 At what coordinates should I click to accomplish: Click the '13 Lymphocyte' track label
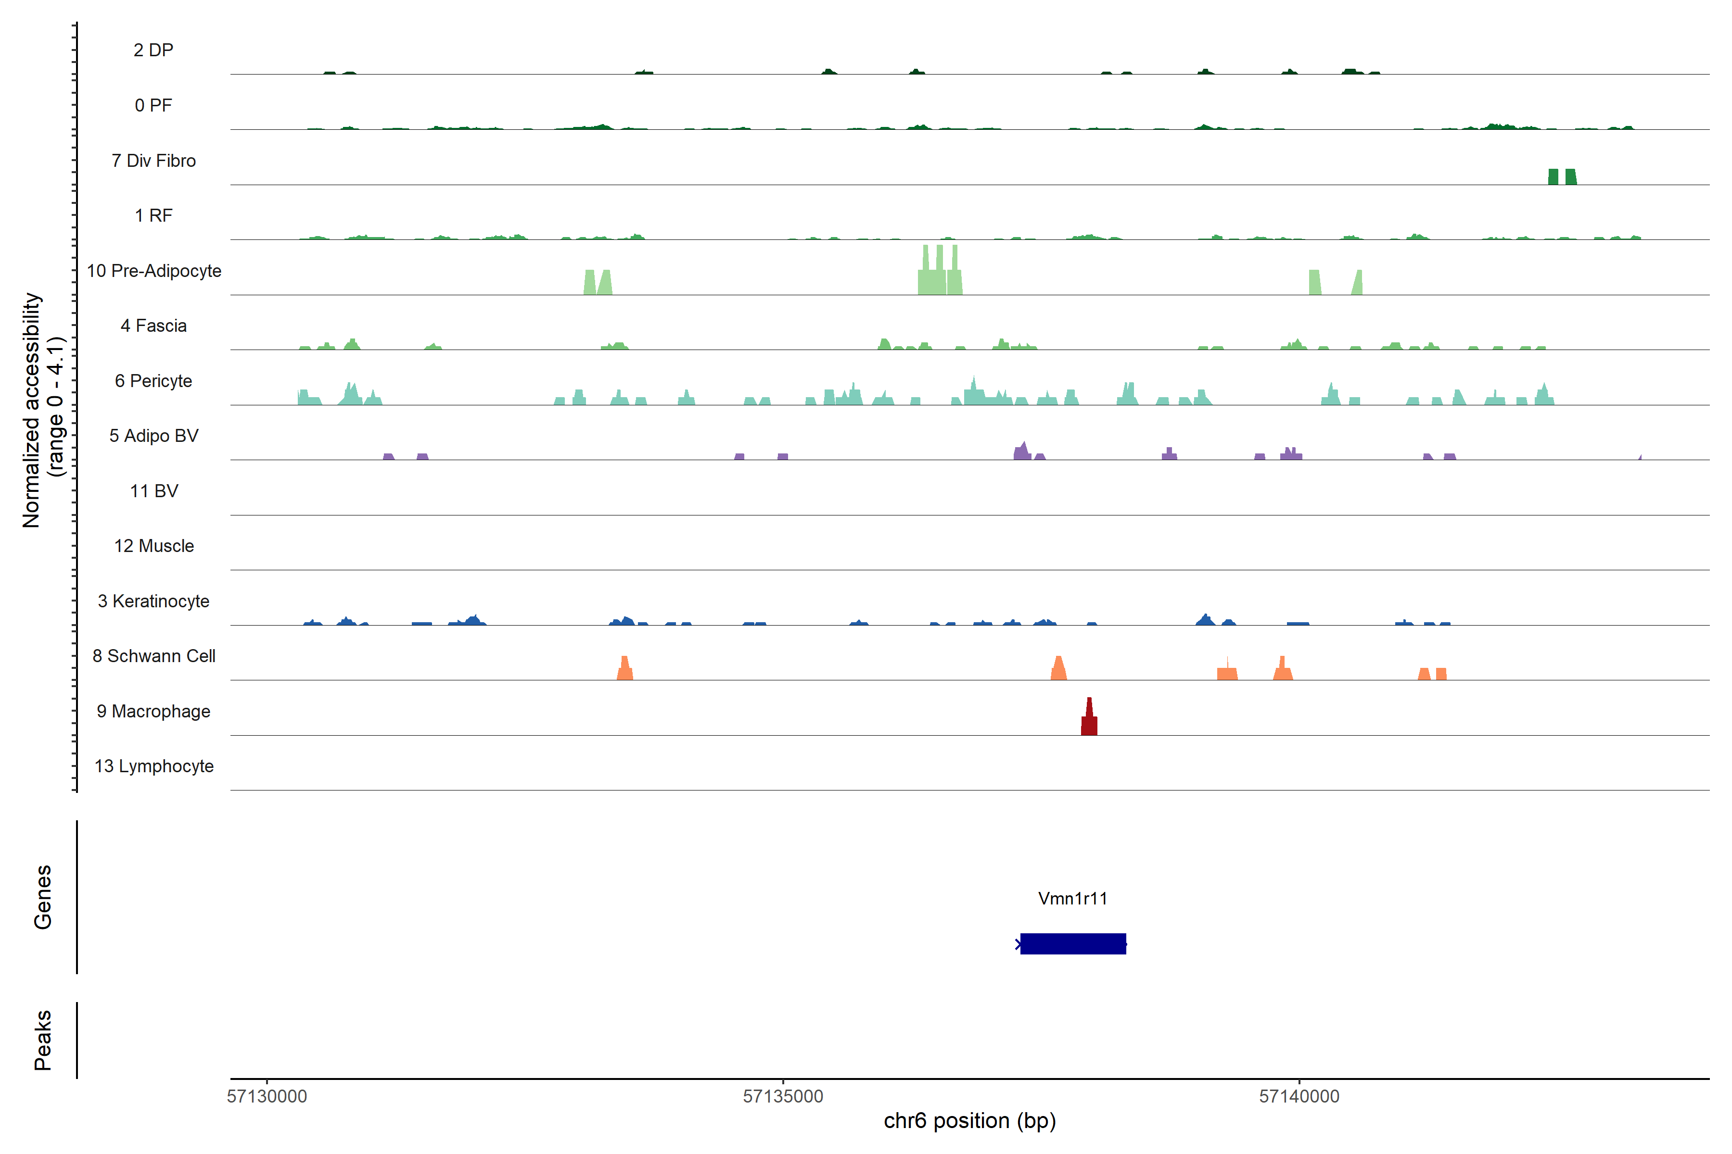pos(154,766)
